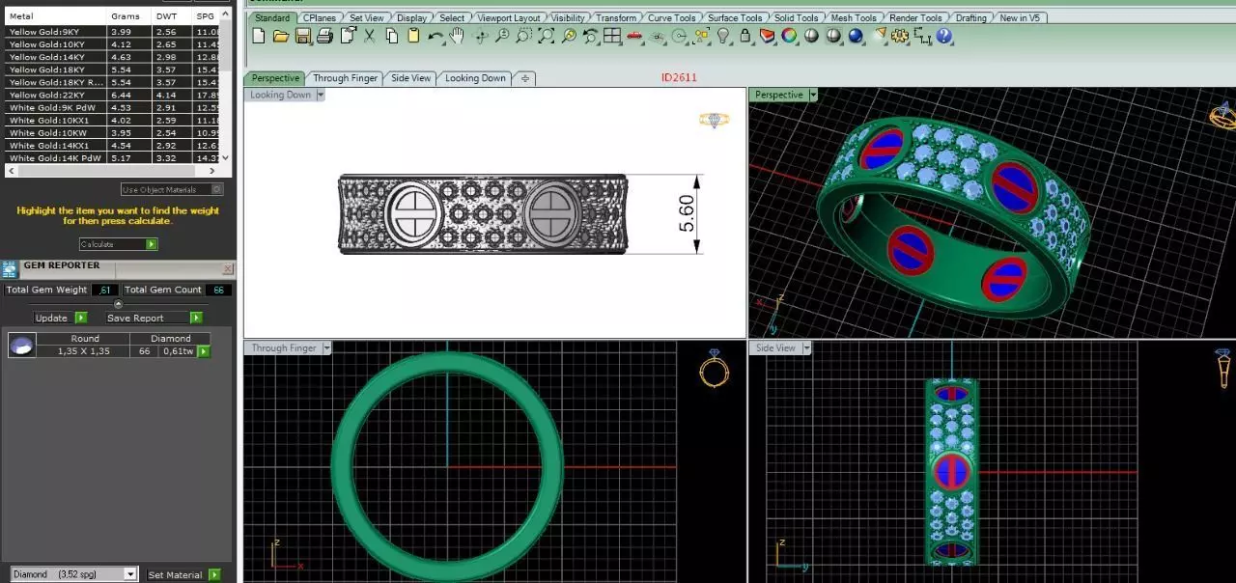
Task: Click the 1,35 X 1,35 gem size cell
Action: coord(84,351)
